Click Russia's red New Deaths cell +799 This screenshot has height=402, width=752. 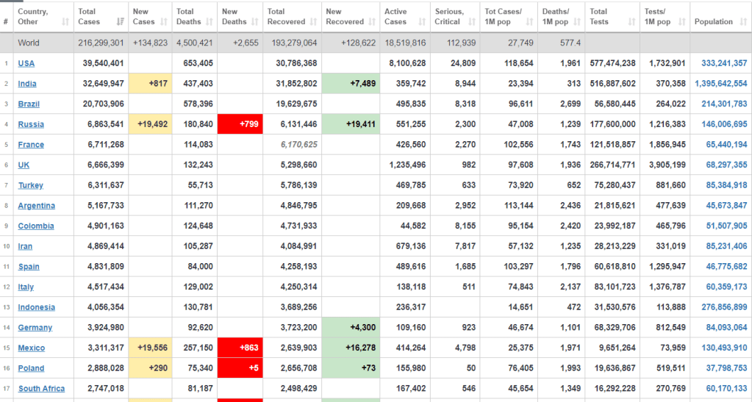pyautogui.click(x=240, y=124)
